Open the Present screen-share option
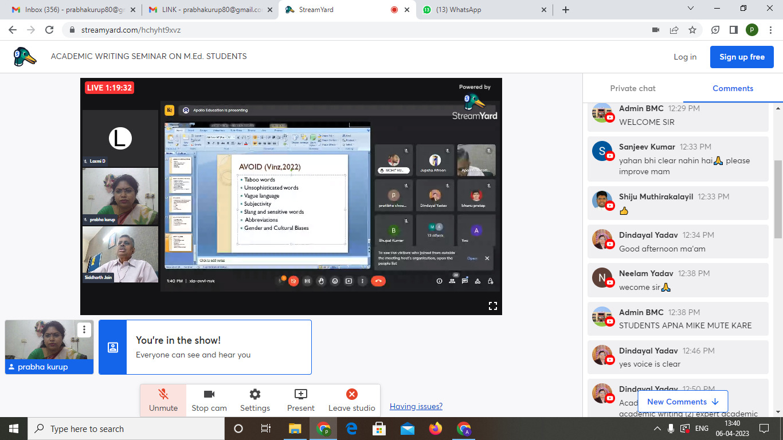Screen dimensions: 783x440 click(x=301, y=400)
